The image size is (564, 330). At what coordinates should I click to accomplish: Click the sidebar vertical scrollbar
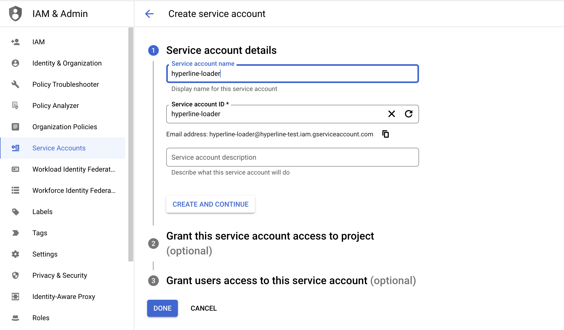[x=131, y=145]
